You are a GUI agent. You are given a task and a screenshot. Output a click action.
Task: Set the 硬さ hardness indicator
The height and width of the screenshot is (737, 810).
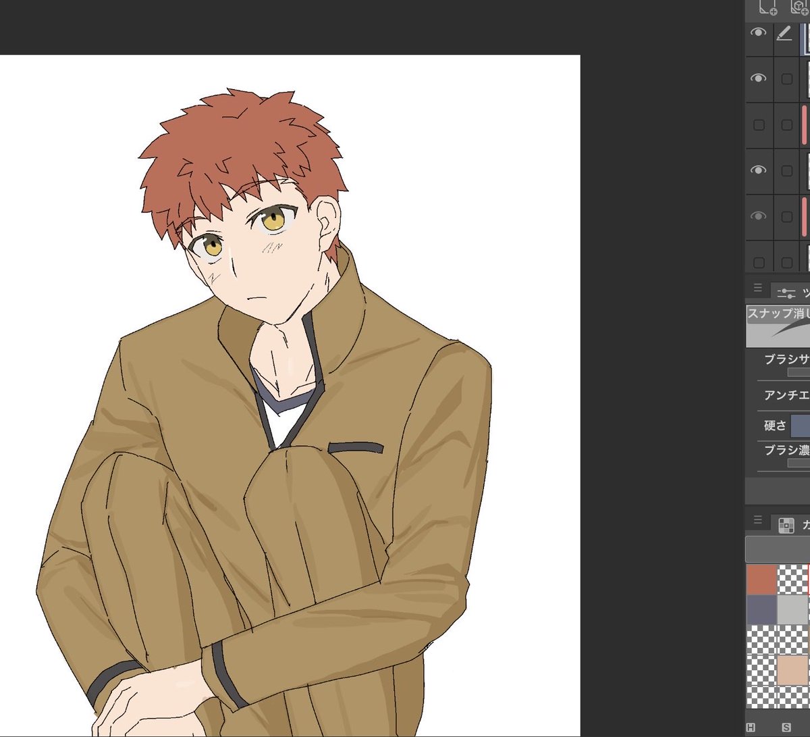click(x=800, y=426)
